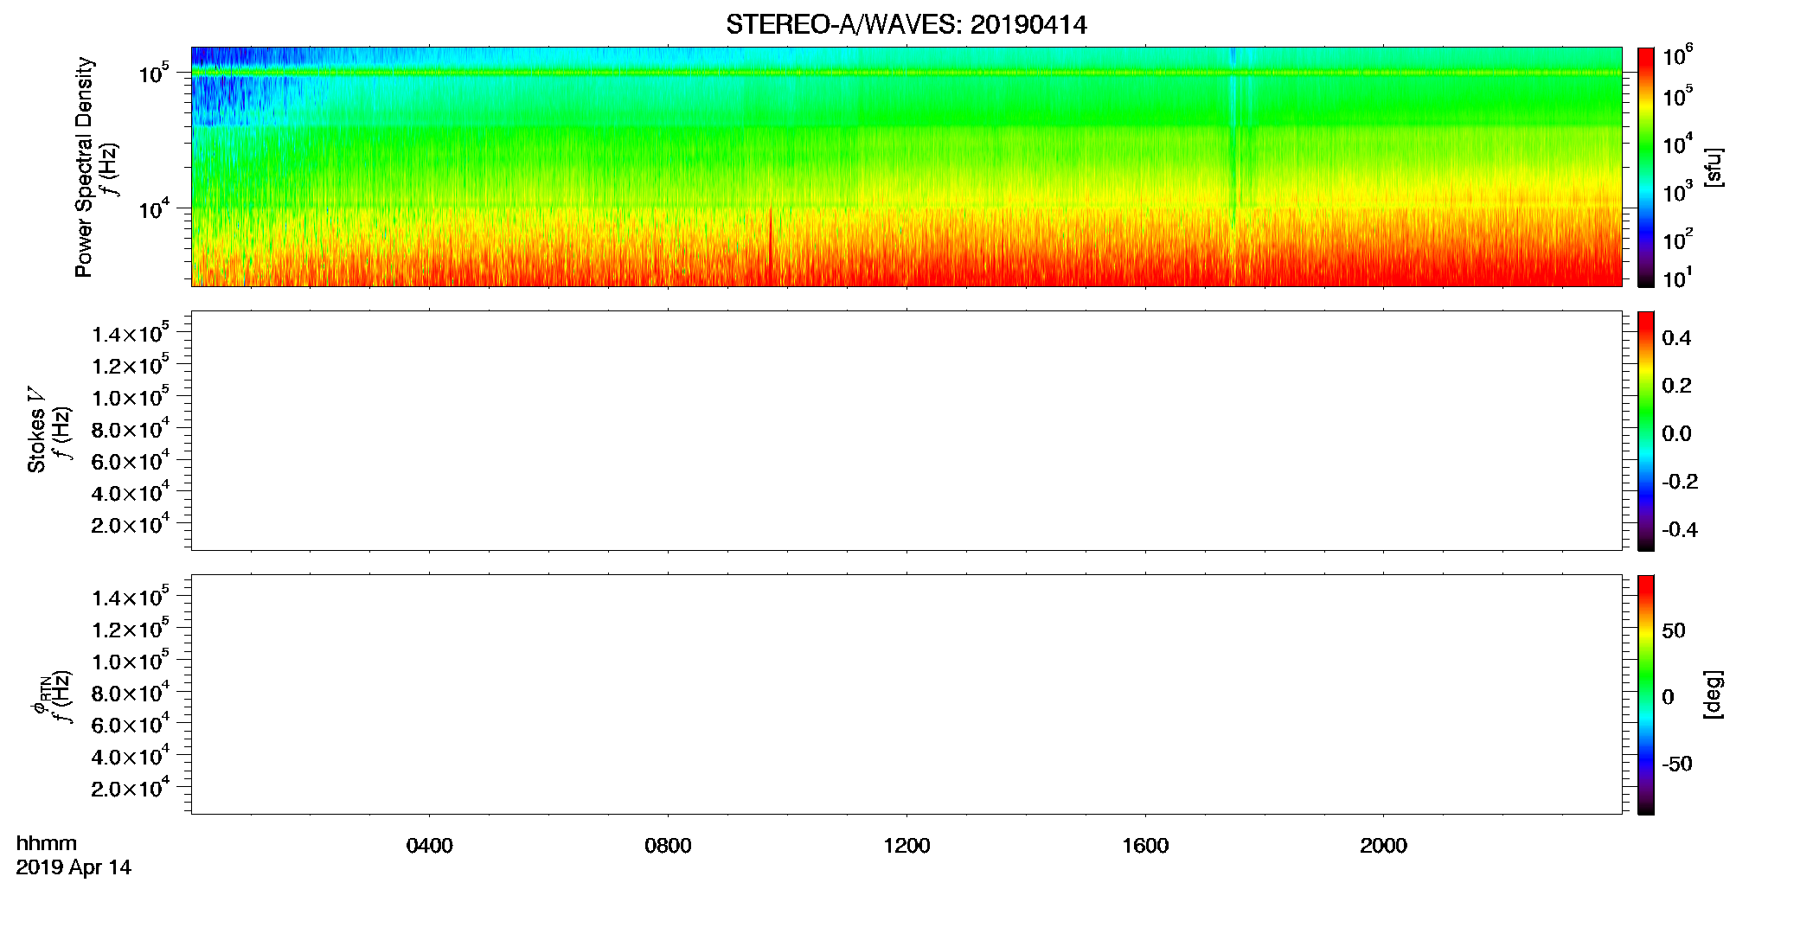Click the -0.4 tick on Stokes V color bar
The height and width of the screenshot is (934, 1813).
[1680, 530]
